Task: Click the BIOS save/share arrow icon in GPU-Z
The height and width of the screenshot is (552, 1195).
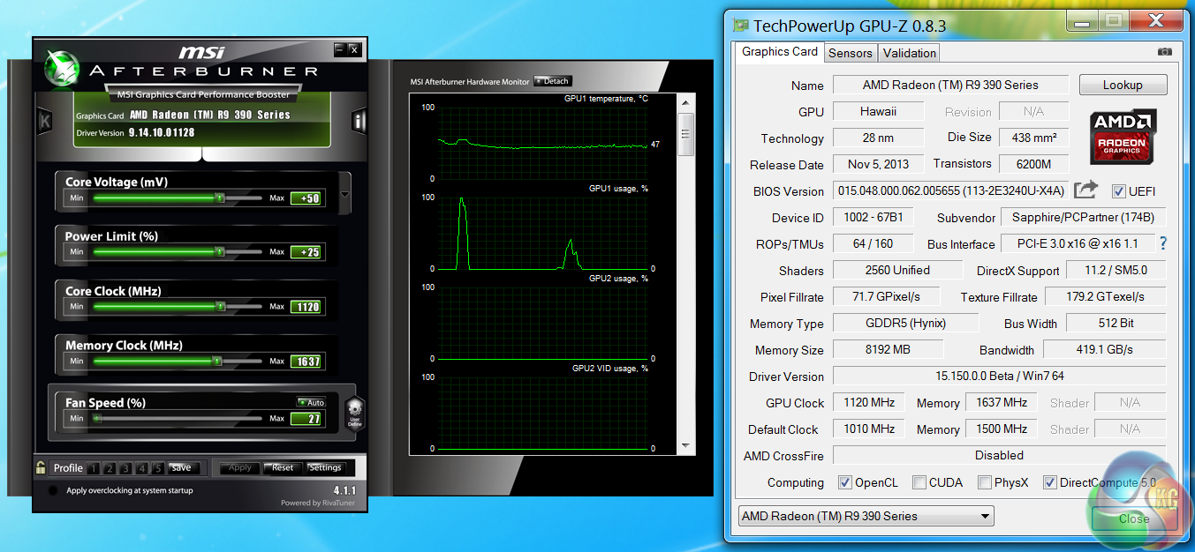Action: click(x=1085, y=190)
